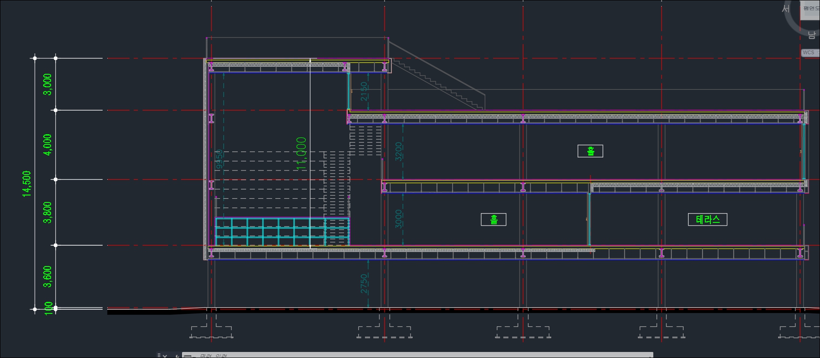The image size is (820, 358).
Task: Select the lower floor 홀 label
Action: tap(493, 220)
